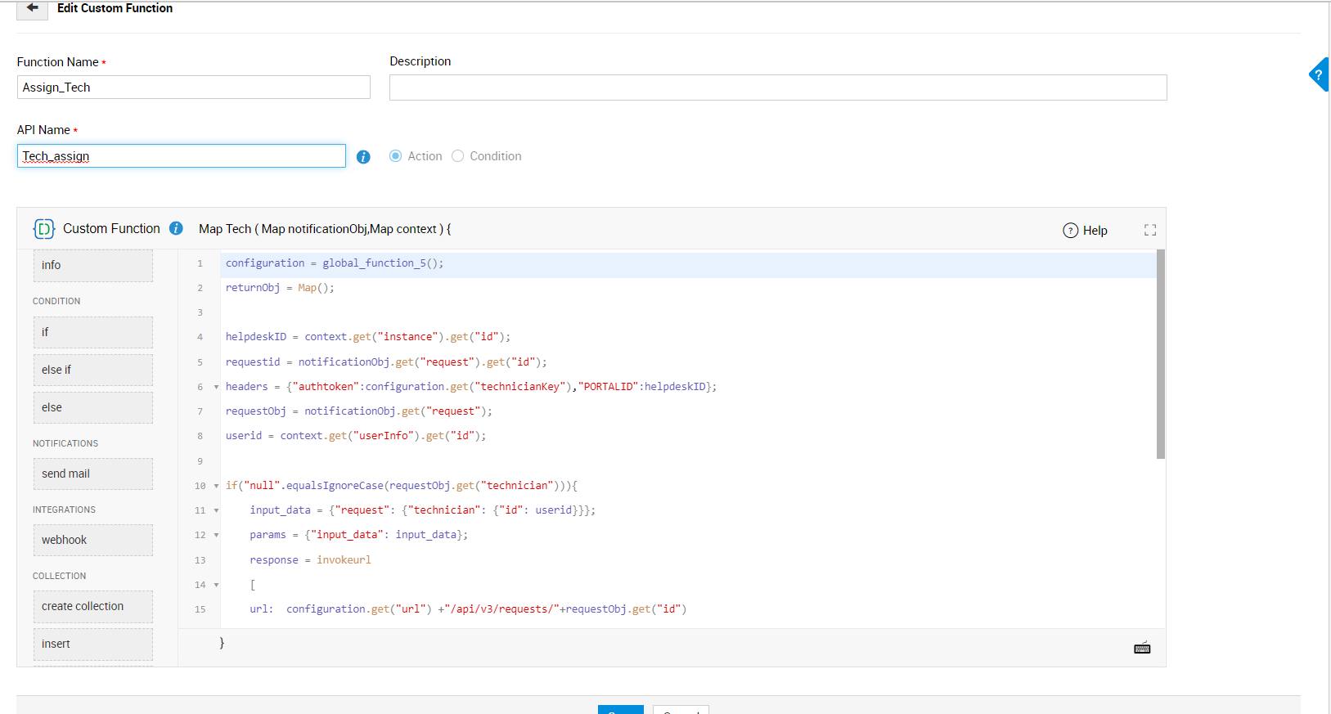
Task: Click the API Name info icon
Action: tap(363, 157)
